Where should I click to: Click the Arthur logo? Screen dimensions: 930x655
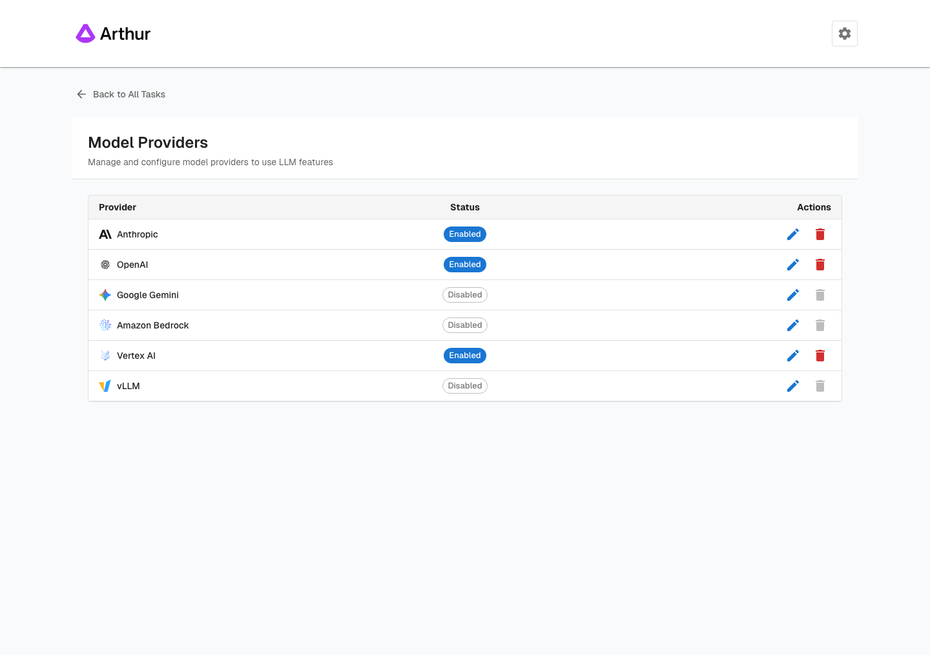click(113, 33)
